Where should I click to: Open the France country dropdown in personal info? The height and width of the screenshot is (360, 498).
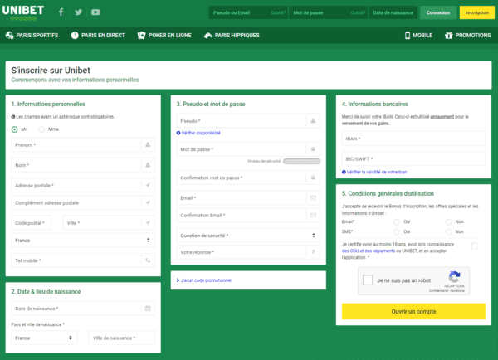click(83, 241)
